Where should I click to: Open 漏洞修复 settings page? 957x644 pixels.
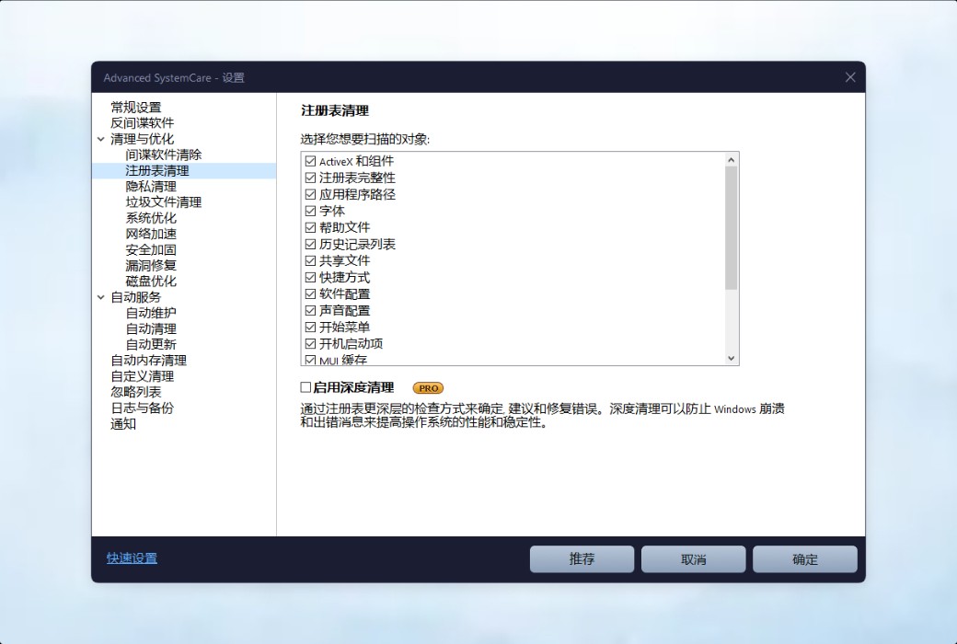151,266
